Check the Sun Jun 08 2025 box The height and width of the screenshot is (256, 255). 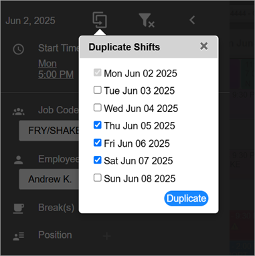click(98, 178)
